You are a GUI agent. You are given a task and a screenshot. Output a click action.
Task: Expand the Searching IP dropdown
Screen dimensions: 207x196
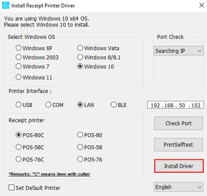click(179, 51)
